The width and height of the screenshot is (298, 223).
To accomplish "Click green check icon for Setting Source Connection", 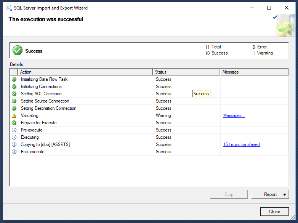I will (14, 101).
